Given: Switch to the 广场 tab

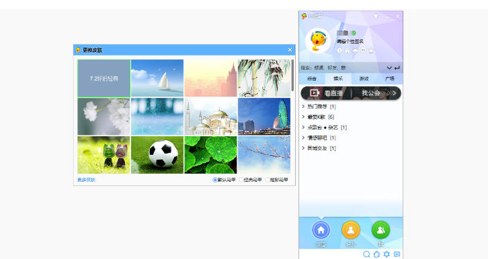Looking at the screenshot, I should [x=390, y=79].
